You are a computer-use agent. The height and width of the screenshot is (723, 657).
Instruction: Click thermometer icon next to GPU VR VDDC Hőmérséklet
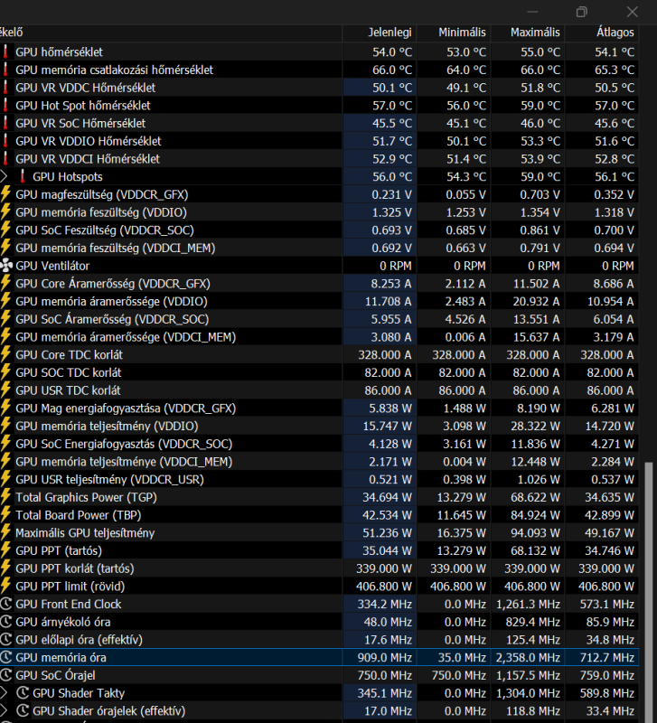tap(5, 87)
